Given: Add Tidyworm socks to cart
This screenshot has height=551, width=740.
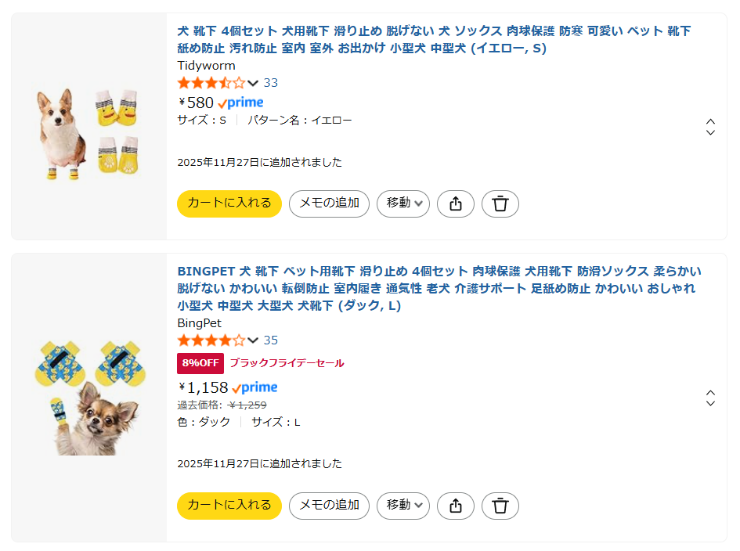Looking at the screenshot, I should pos(229,204).
